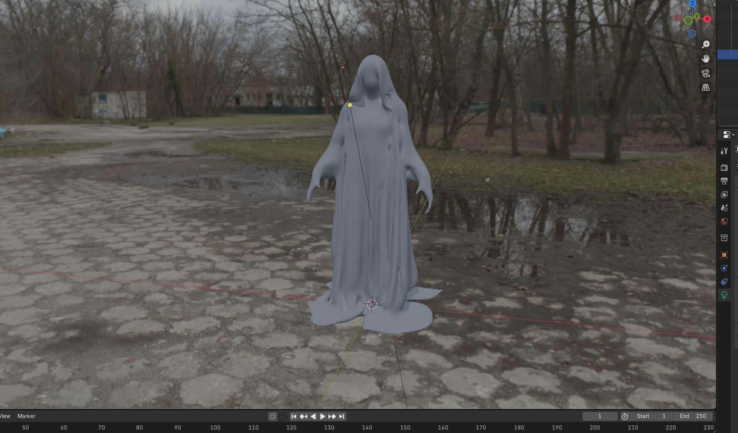Click the zoom magnifier icon in viewport
The width and height of the screenshot is (738, 433).
pos(706,44)
